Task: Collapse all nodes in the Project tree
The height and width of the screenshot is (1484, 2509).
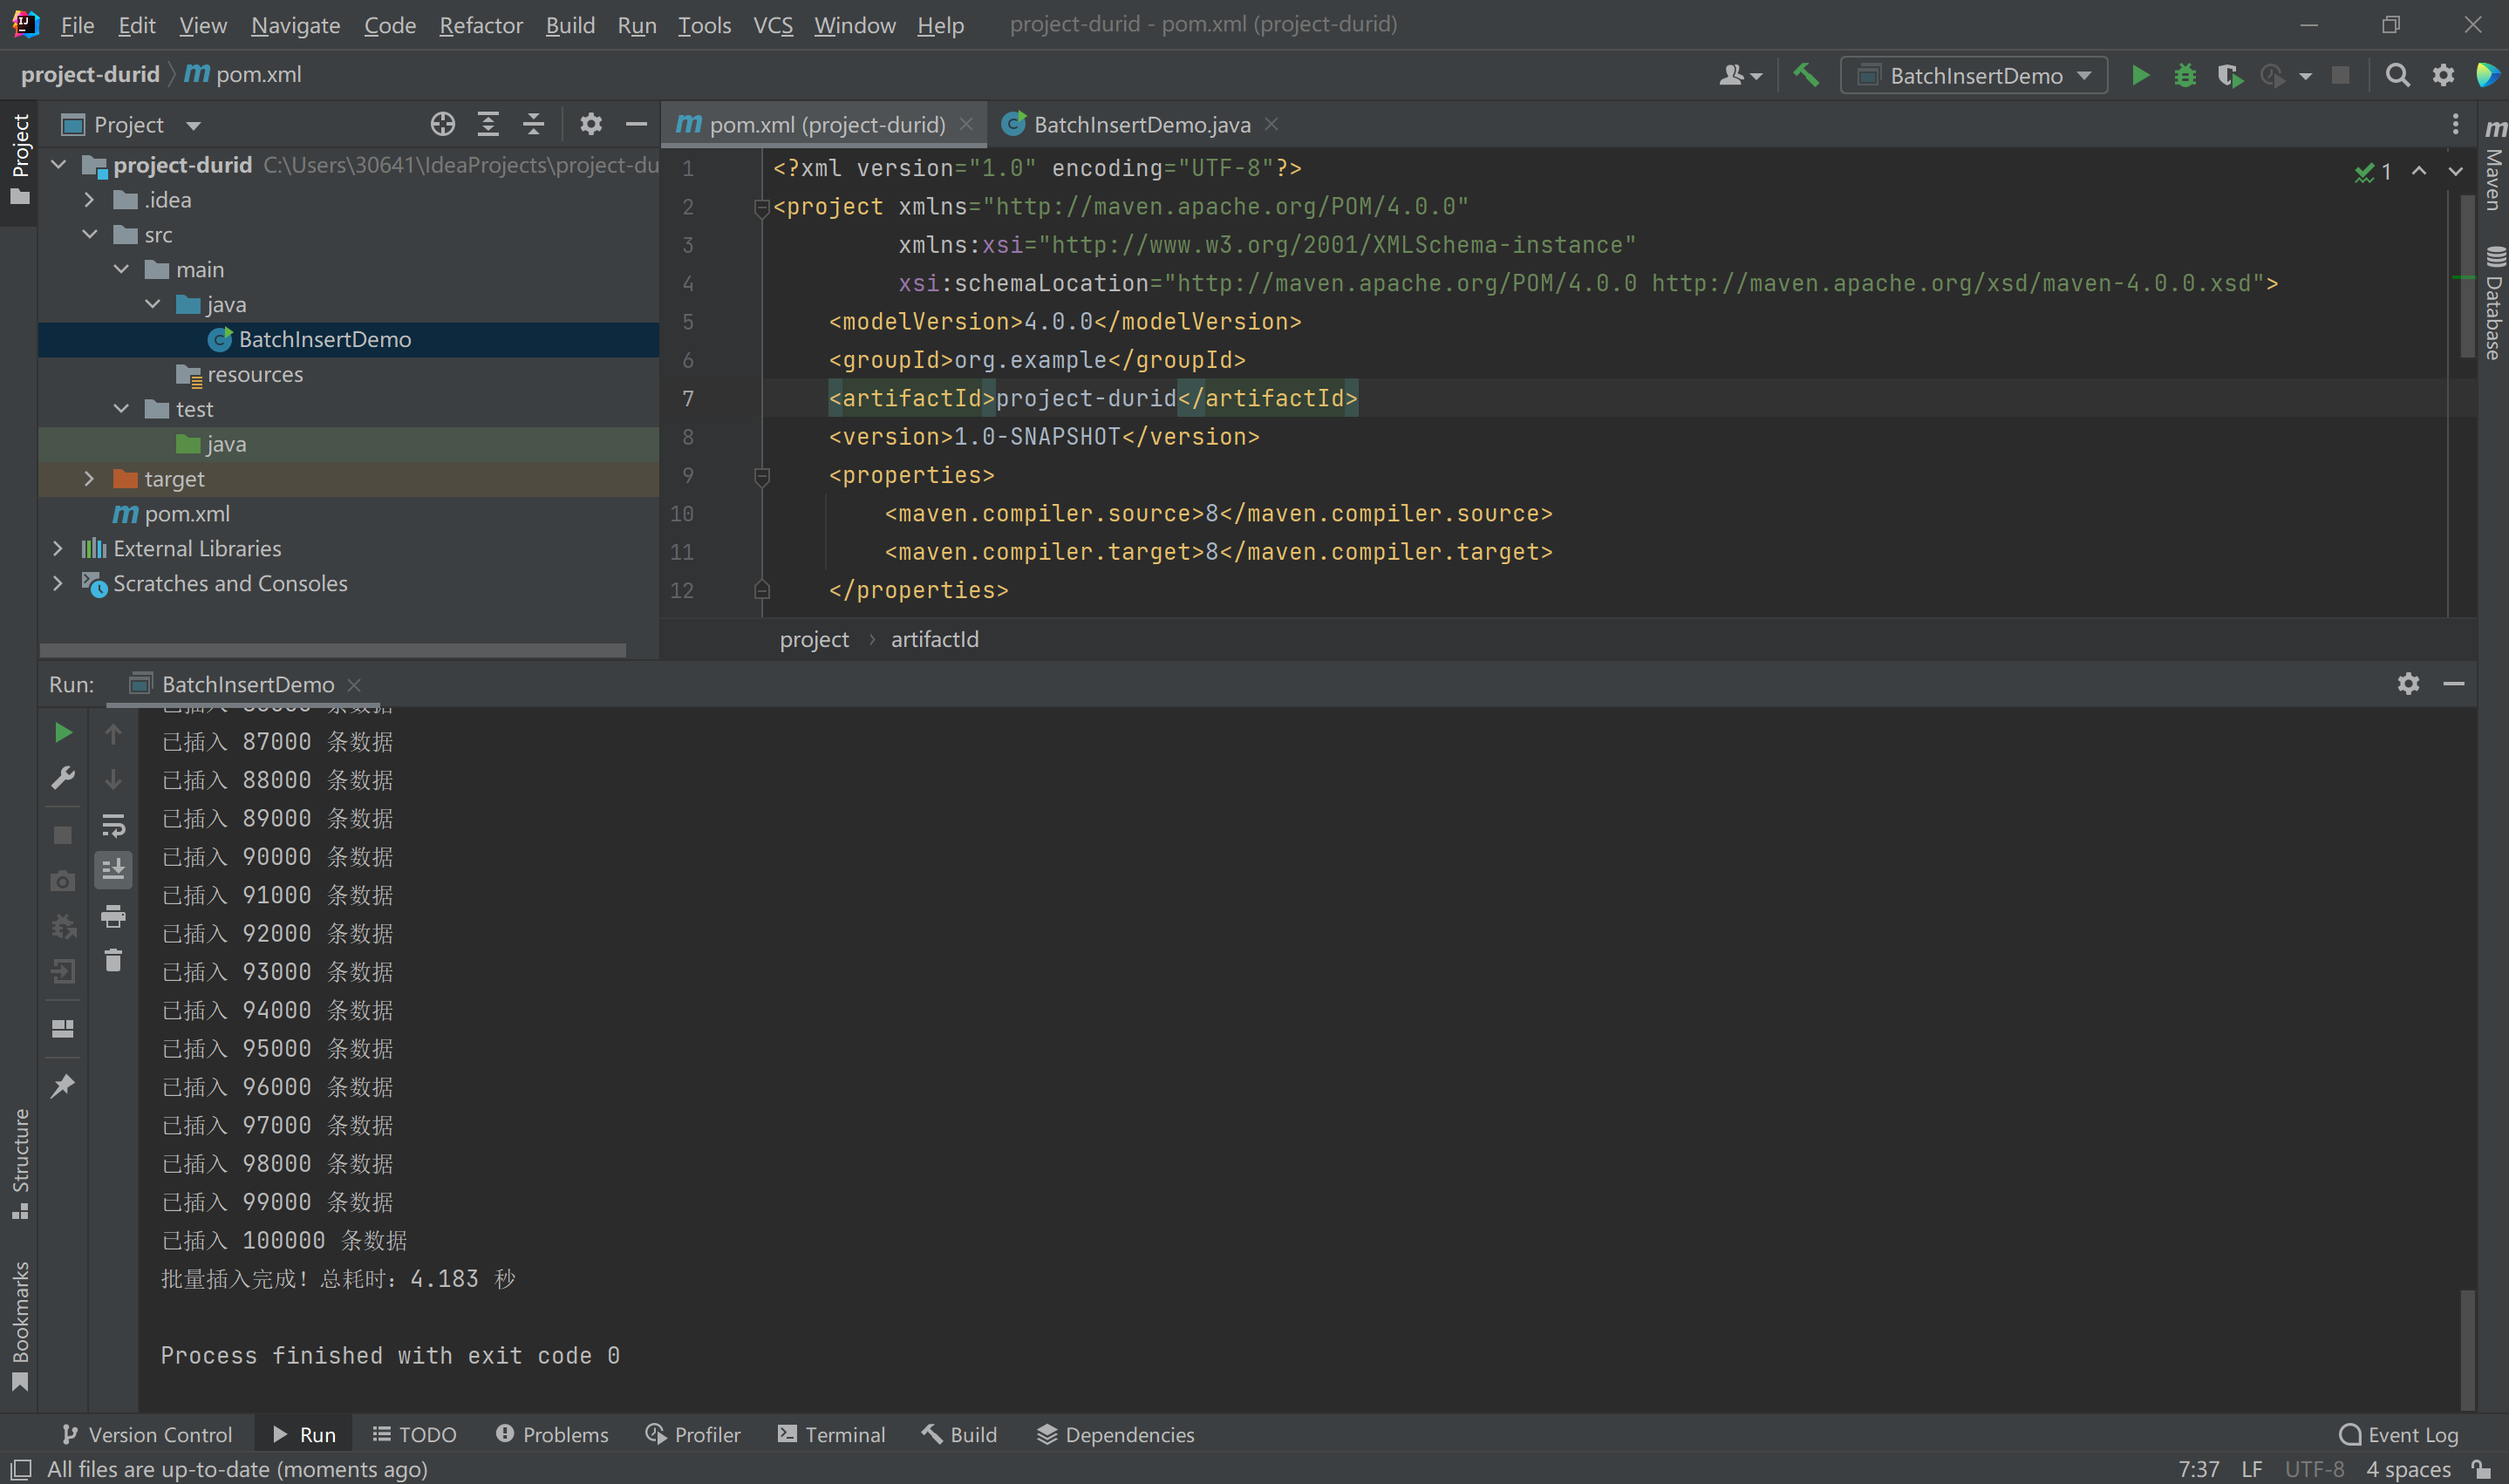Action: tap(534, 124)
